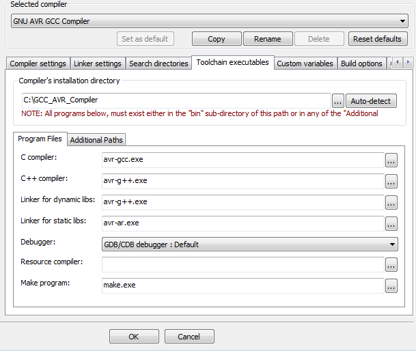Switch to Linker settings tab
The height and width of the screenshot is (351, 416).
point(98,64)
